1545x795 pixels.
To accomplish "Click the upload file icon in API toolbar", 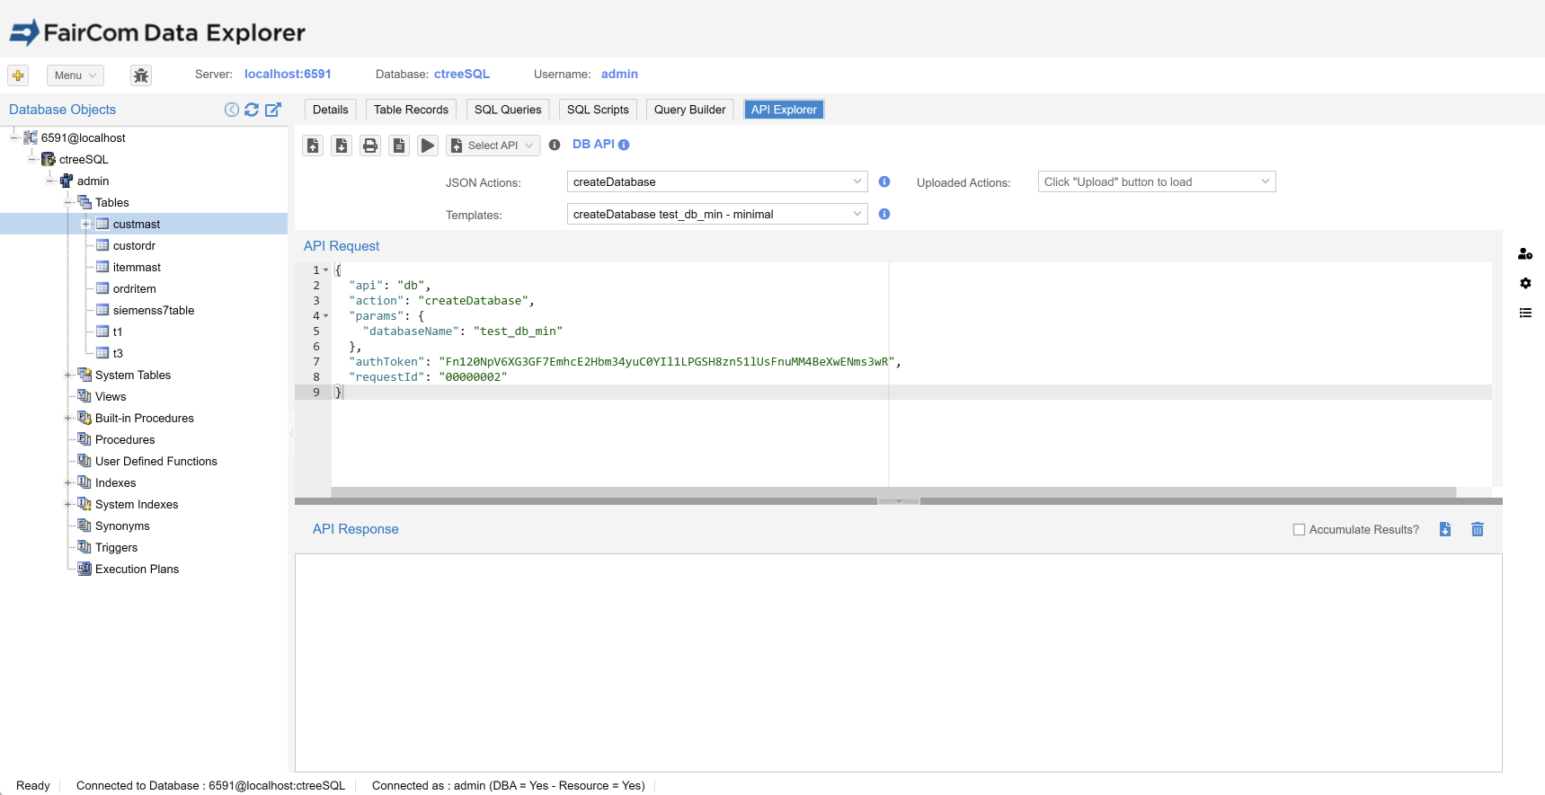I will pyautogui.click(x=313, y=146).
